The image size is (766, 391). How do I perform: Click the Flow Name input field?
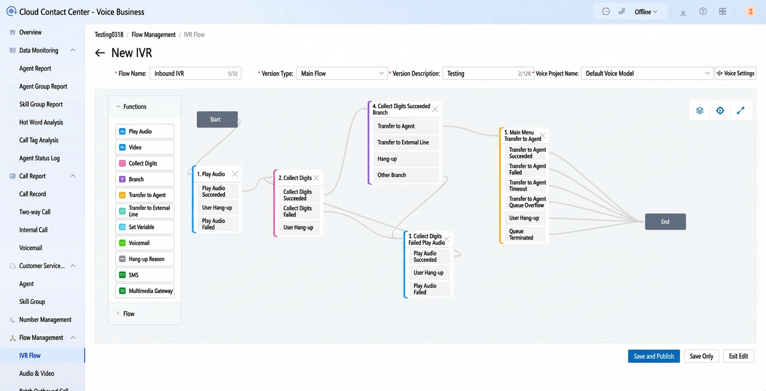(195, 73)
